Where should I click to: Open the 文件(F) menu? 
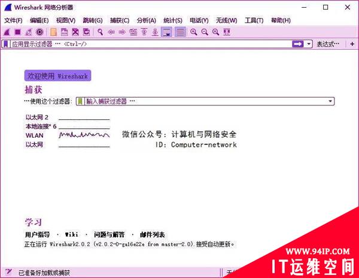[13, 20]
